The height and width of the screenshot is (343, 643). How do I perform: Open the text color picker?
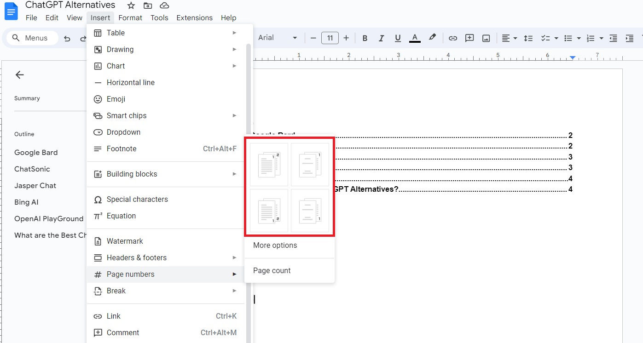pos(415,38)
